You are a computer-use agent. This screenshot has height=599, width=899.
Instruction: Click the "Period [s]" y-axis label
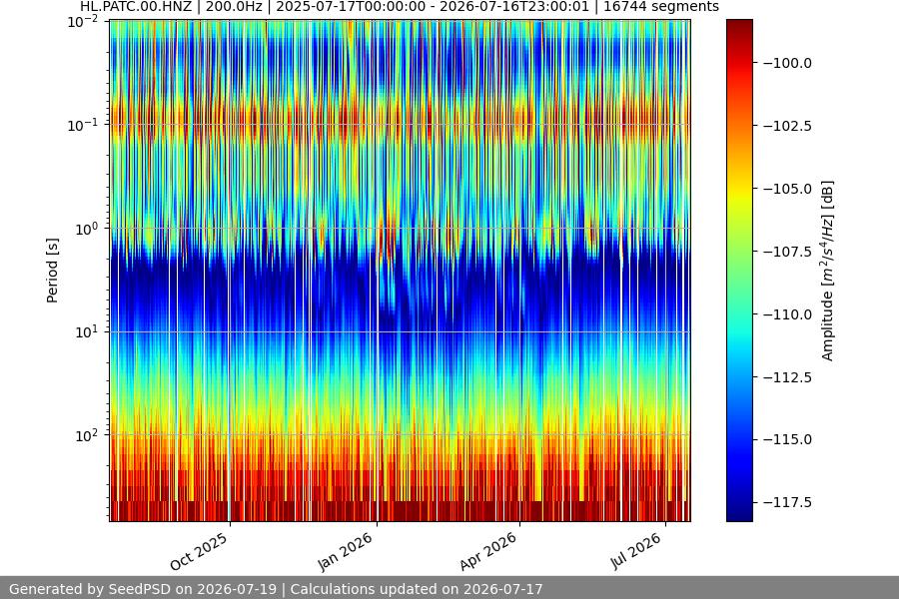coord(52,271)
